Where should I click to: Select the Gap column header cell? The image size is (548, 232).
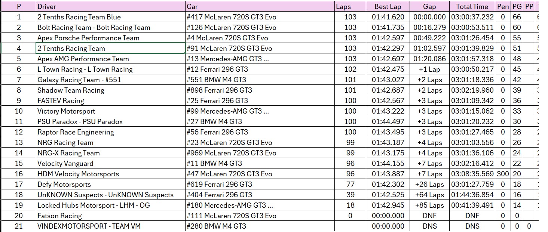click(430, 6)
